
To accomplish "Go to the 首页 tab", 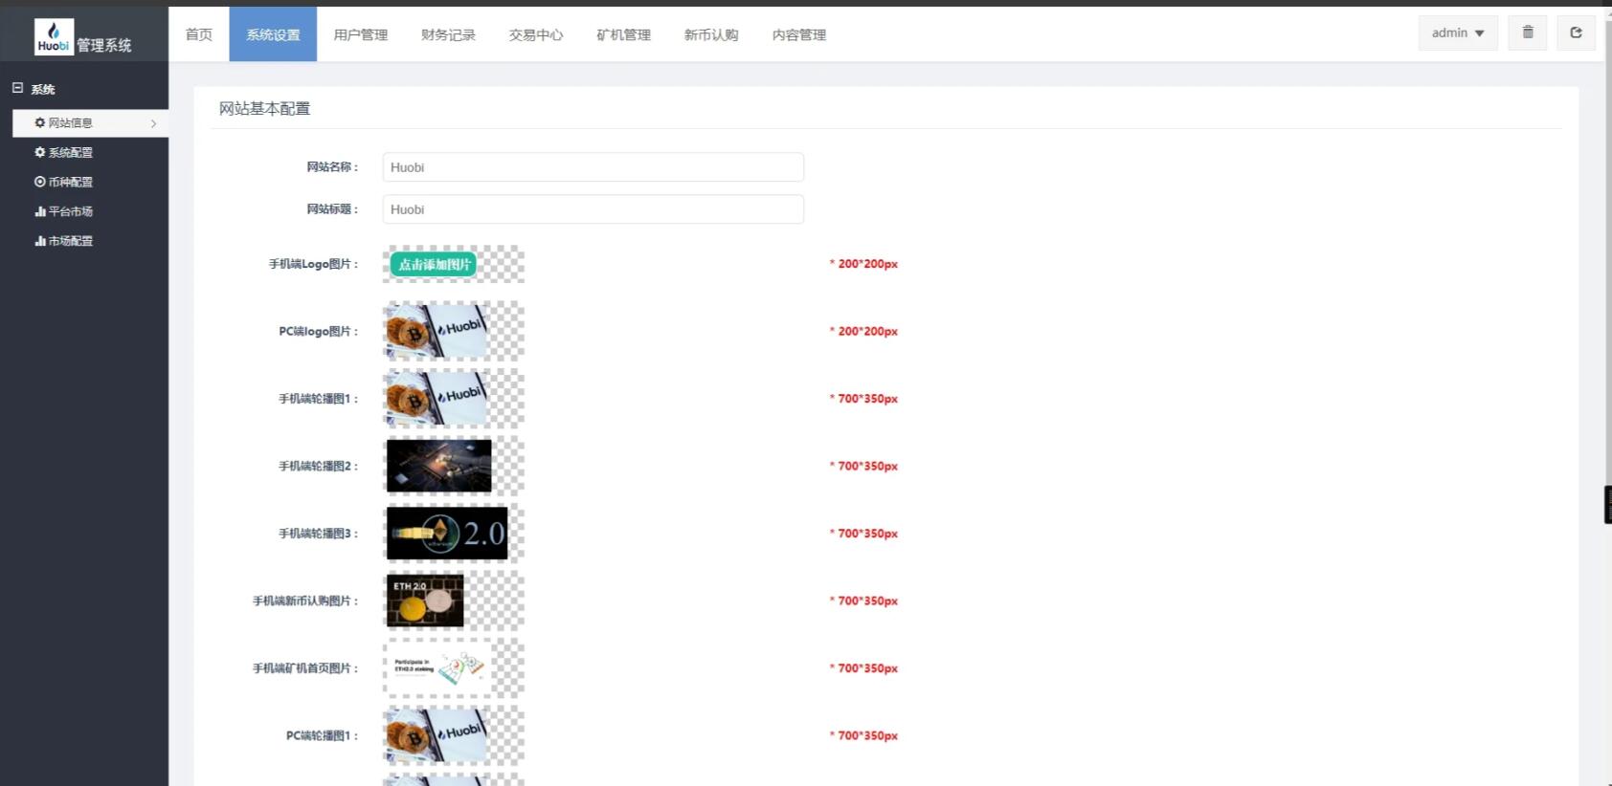I will click(199, 35).
